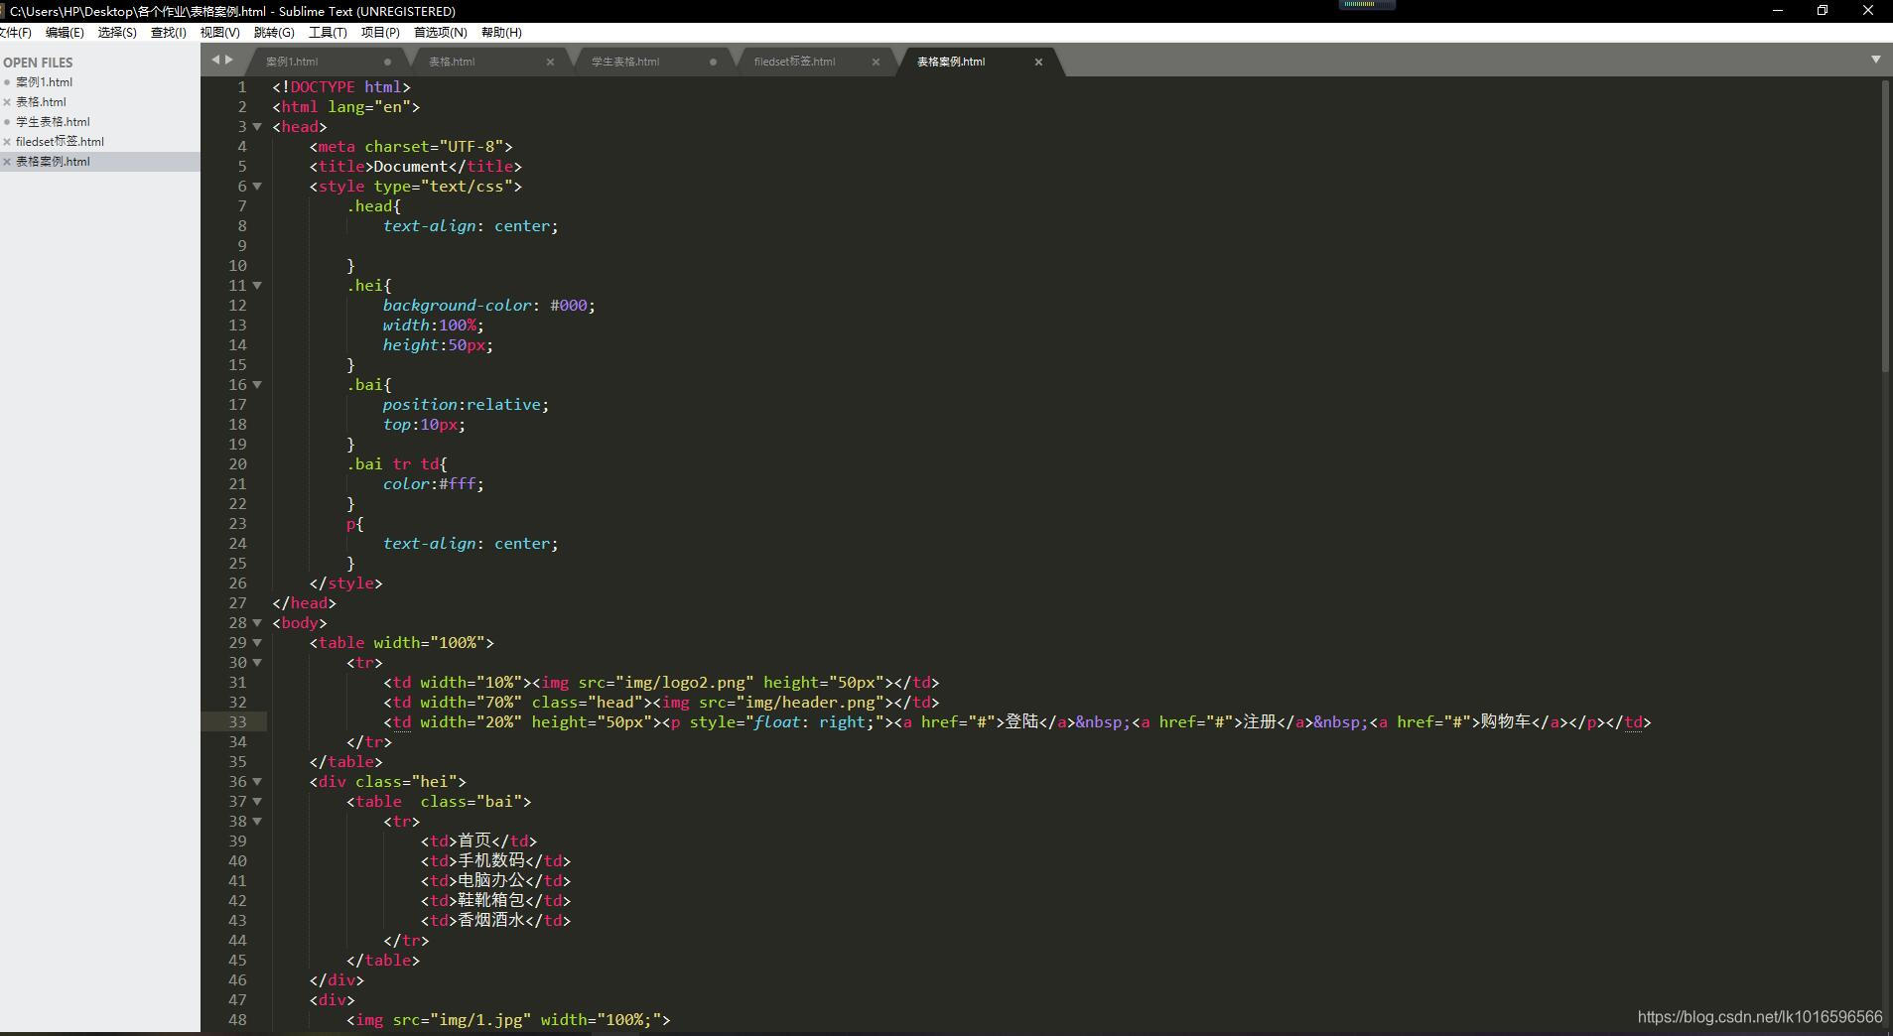This screenshot has width=1893, height=1036.
Task: Collapse the table fold at line 29
Action: click(x=257, y=643)
